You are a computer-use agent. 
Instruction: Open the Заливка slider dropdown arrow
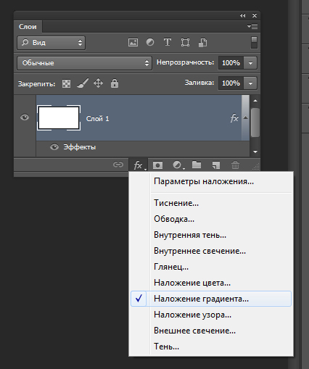[250, 83]
